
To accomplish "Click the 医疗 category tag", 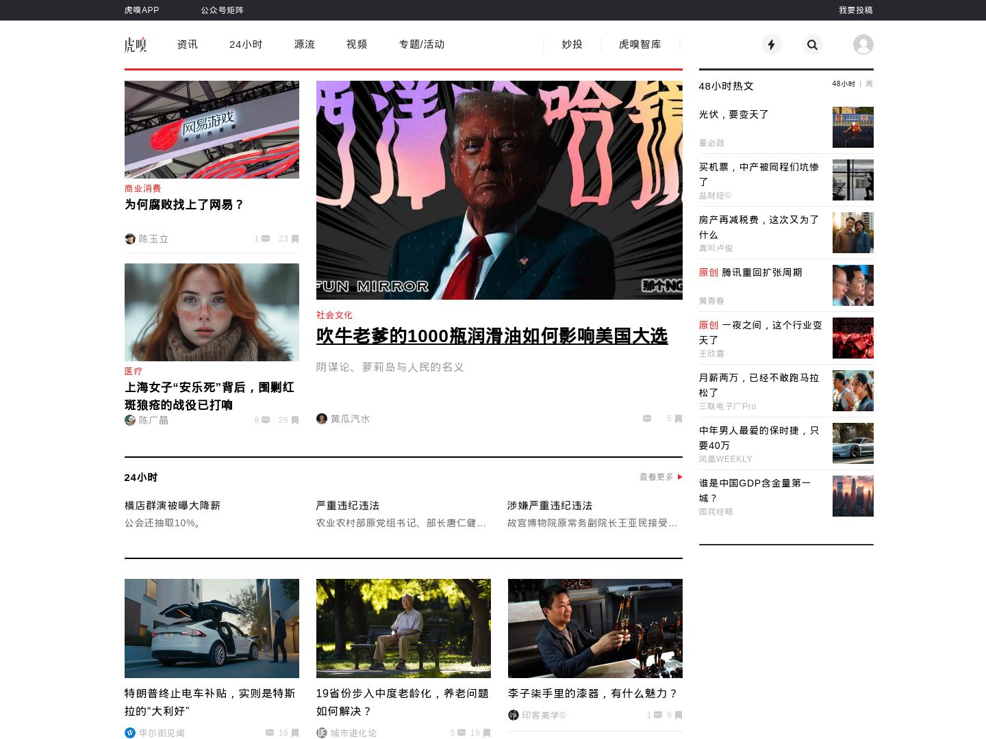I will pos(134,371).
